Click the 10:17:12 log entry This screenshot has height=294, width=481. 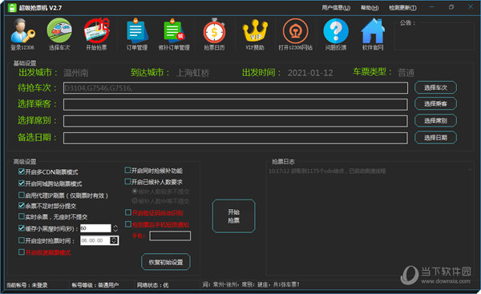(327, 171)
